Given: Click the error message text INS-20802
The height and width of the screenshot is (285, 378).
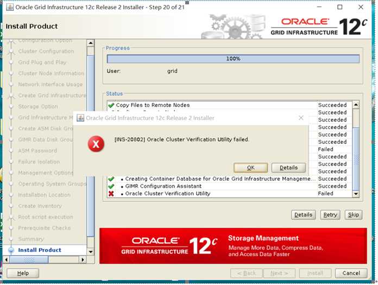Looking at the screenshot, I should click(x=181, y=140).
